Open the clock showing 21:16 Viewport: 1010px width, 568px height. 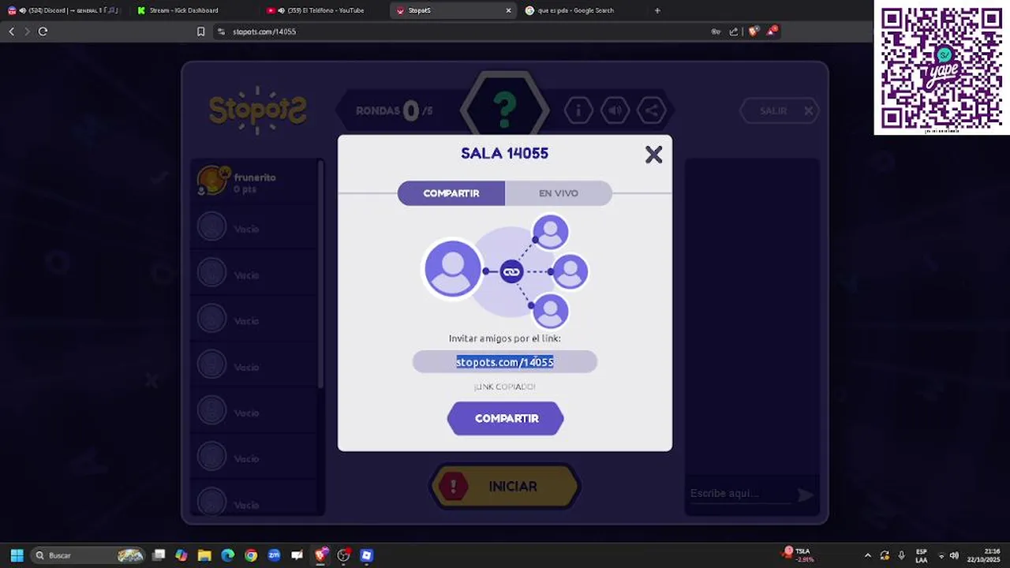click(x=985, y=555)
